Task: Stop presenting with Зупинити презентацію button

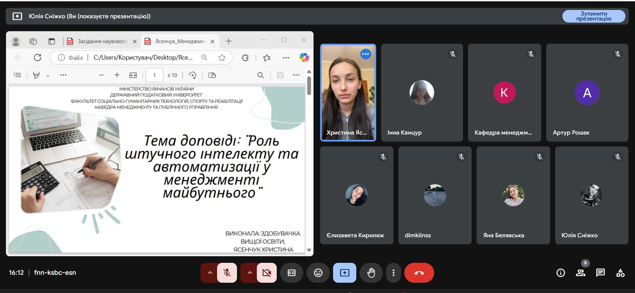Action: click(x=594, y=16)
